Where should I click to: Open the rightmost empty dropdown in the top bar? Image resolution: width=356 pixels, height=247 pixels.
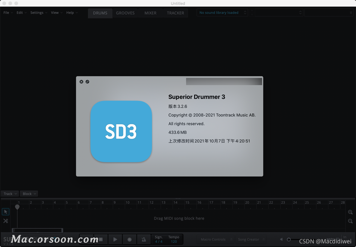point(329,13)
